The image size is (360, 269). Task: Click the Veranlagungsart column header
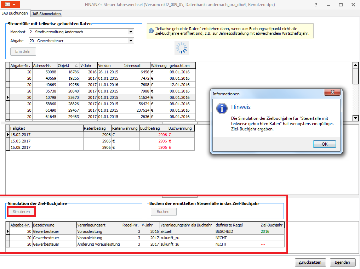[x=99, y=225]
